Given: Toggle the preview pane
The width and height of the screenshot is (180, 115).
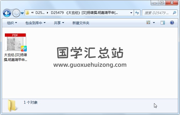Looking at the screenshot, I should tap(163, 23).
